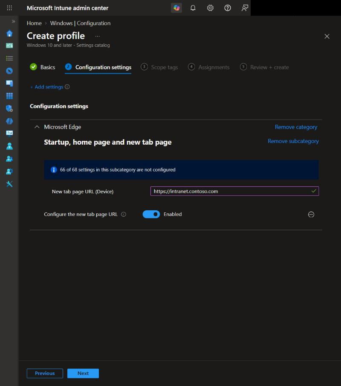Screen dimensions: 341x386
Task: Open Apps grid icon in sidebar
Action: pos(9,96)
